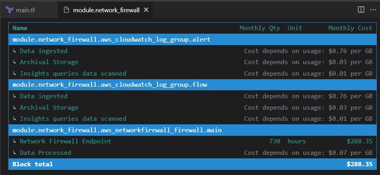The image size is (380, 175).
Task: Click Data ingested under the flow log group
Action: (x=43, y=96)
